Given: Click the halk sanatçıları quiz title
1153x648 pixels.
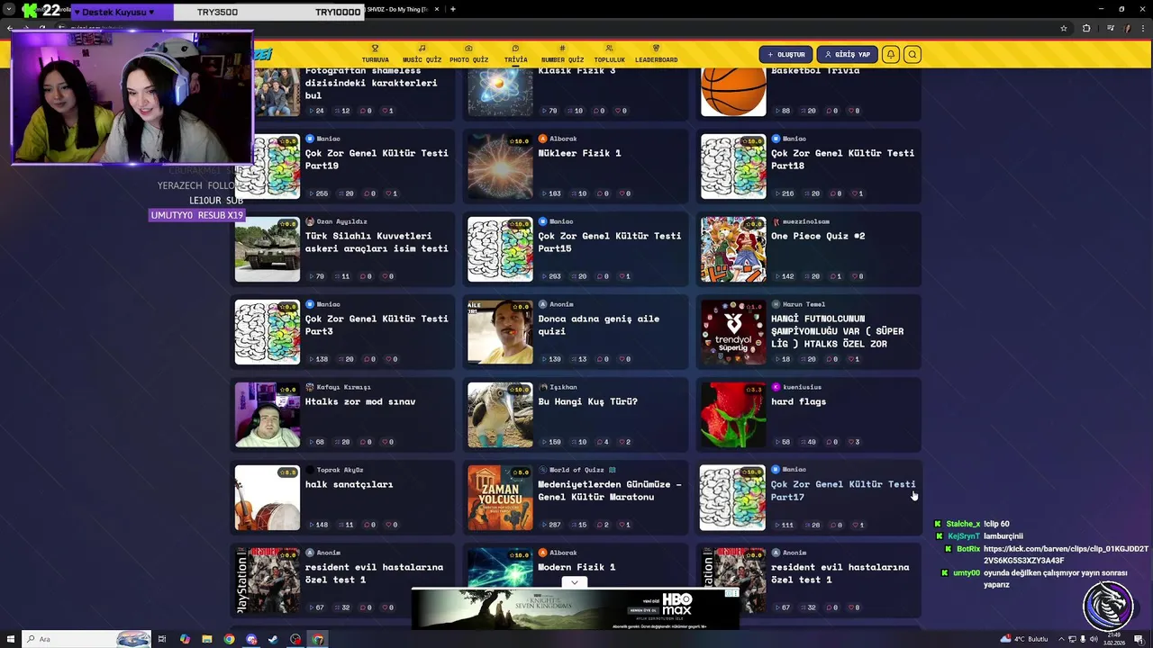Looking at the screenshot, I should coord(349,484).
